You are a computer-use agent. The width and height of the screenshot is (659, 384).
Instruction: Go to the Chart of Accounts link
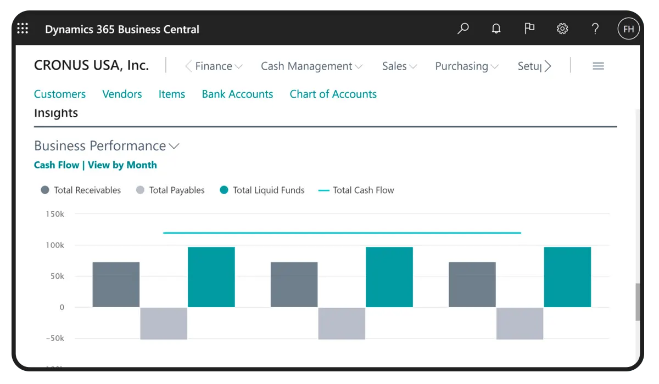(x=333, y=94)
